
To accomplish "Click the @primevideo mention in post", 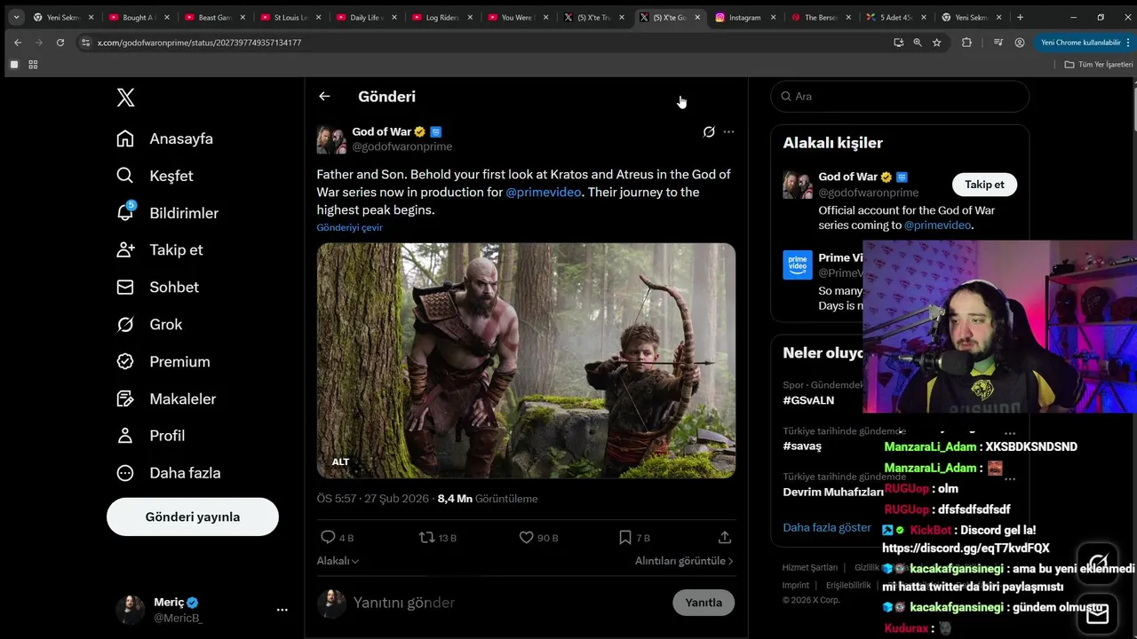I will 544,192.
